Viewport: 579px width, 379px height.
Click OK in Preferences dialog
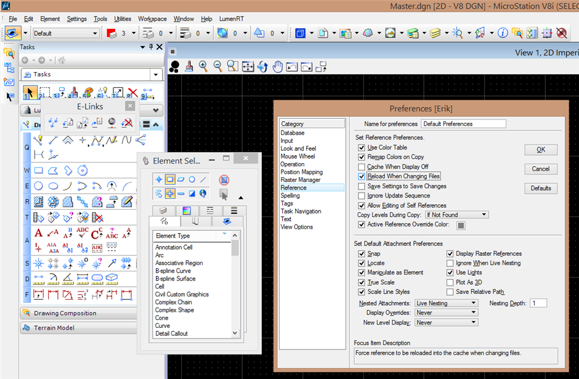pyautogui.click(x=541, y=150)
